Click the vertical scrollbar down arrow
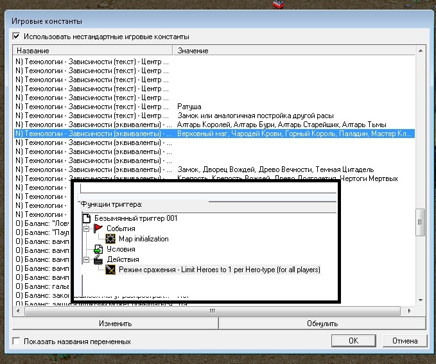Viewport: 436px width, 364px height. [421, 300]
